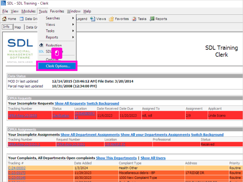
Task: Open the View menu
Action: 14,11
